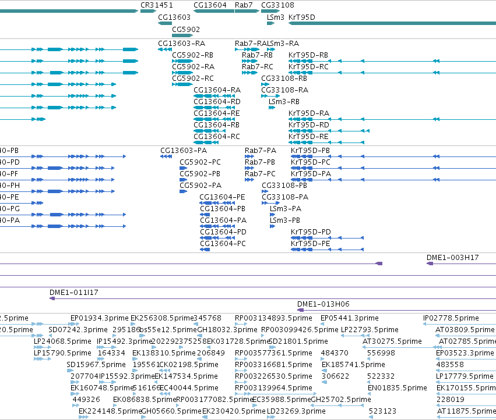Click EST EP05441.3prime

coord(350,318)
